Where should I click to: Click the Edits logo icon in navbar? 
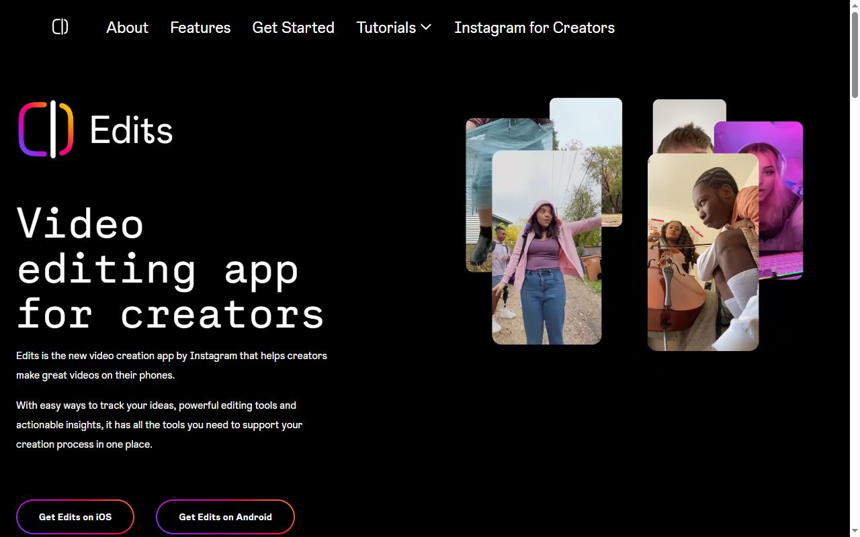click(60, 27)
